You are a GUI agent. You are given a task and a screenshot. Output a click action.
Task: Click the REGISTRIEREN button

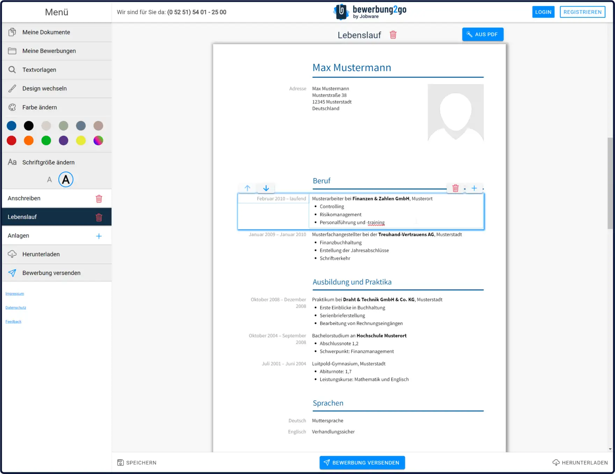click(x=583, y=12)
